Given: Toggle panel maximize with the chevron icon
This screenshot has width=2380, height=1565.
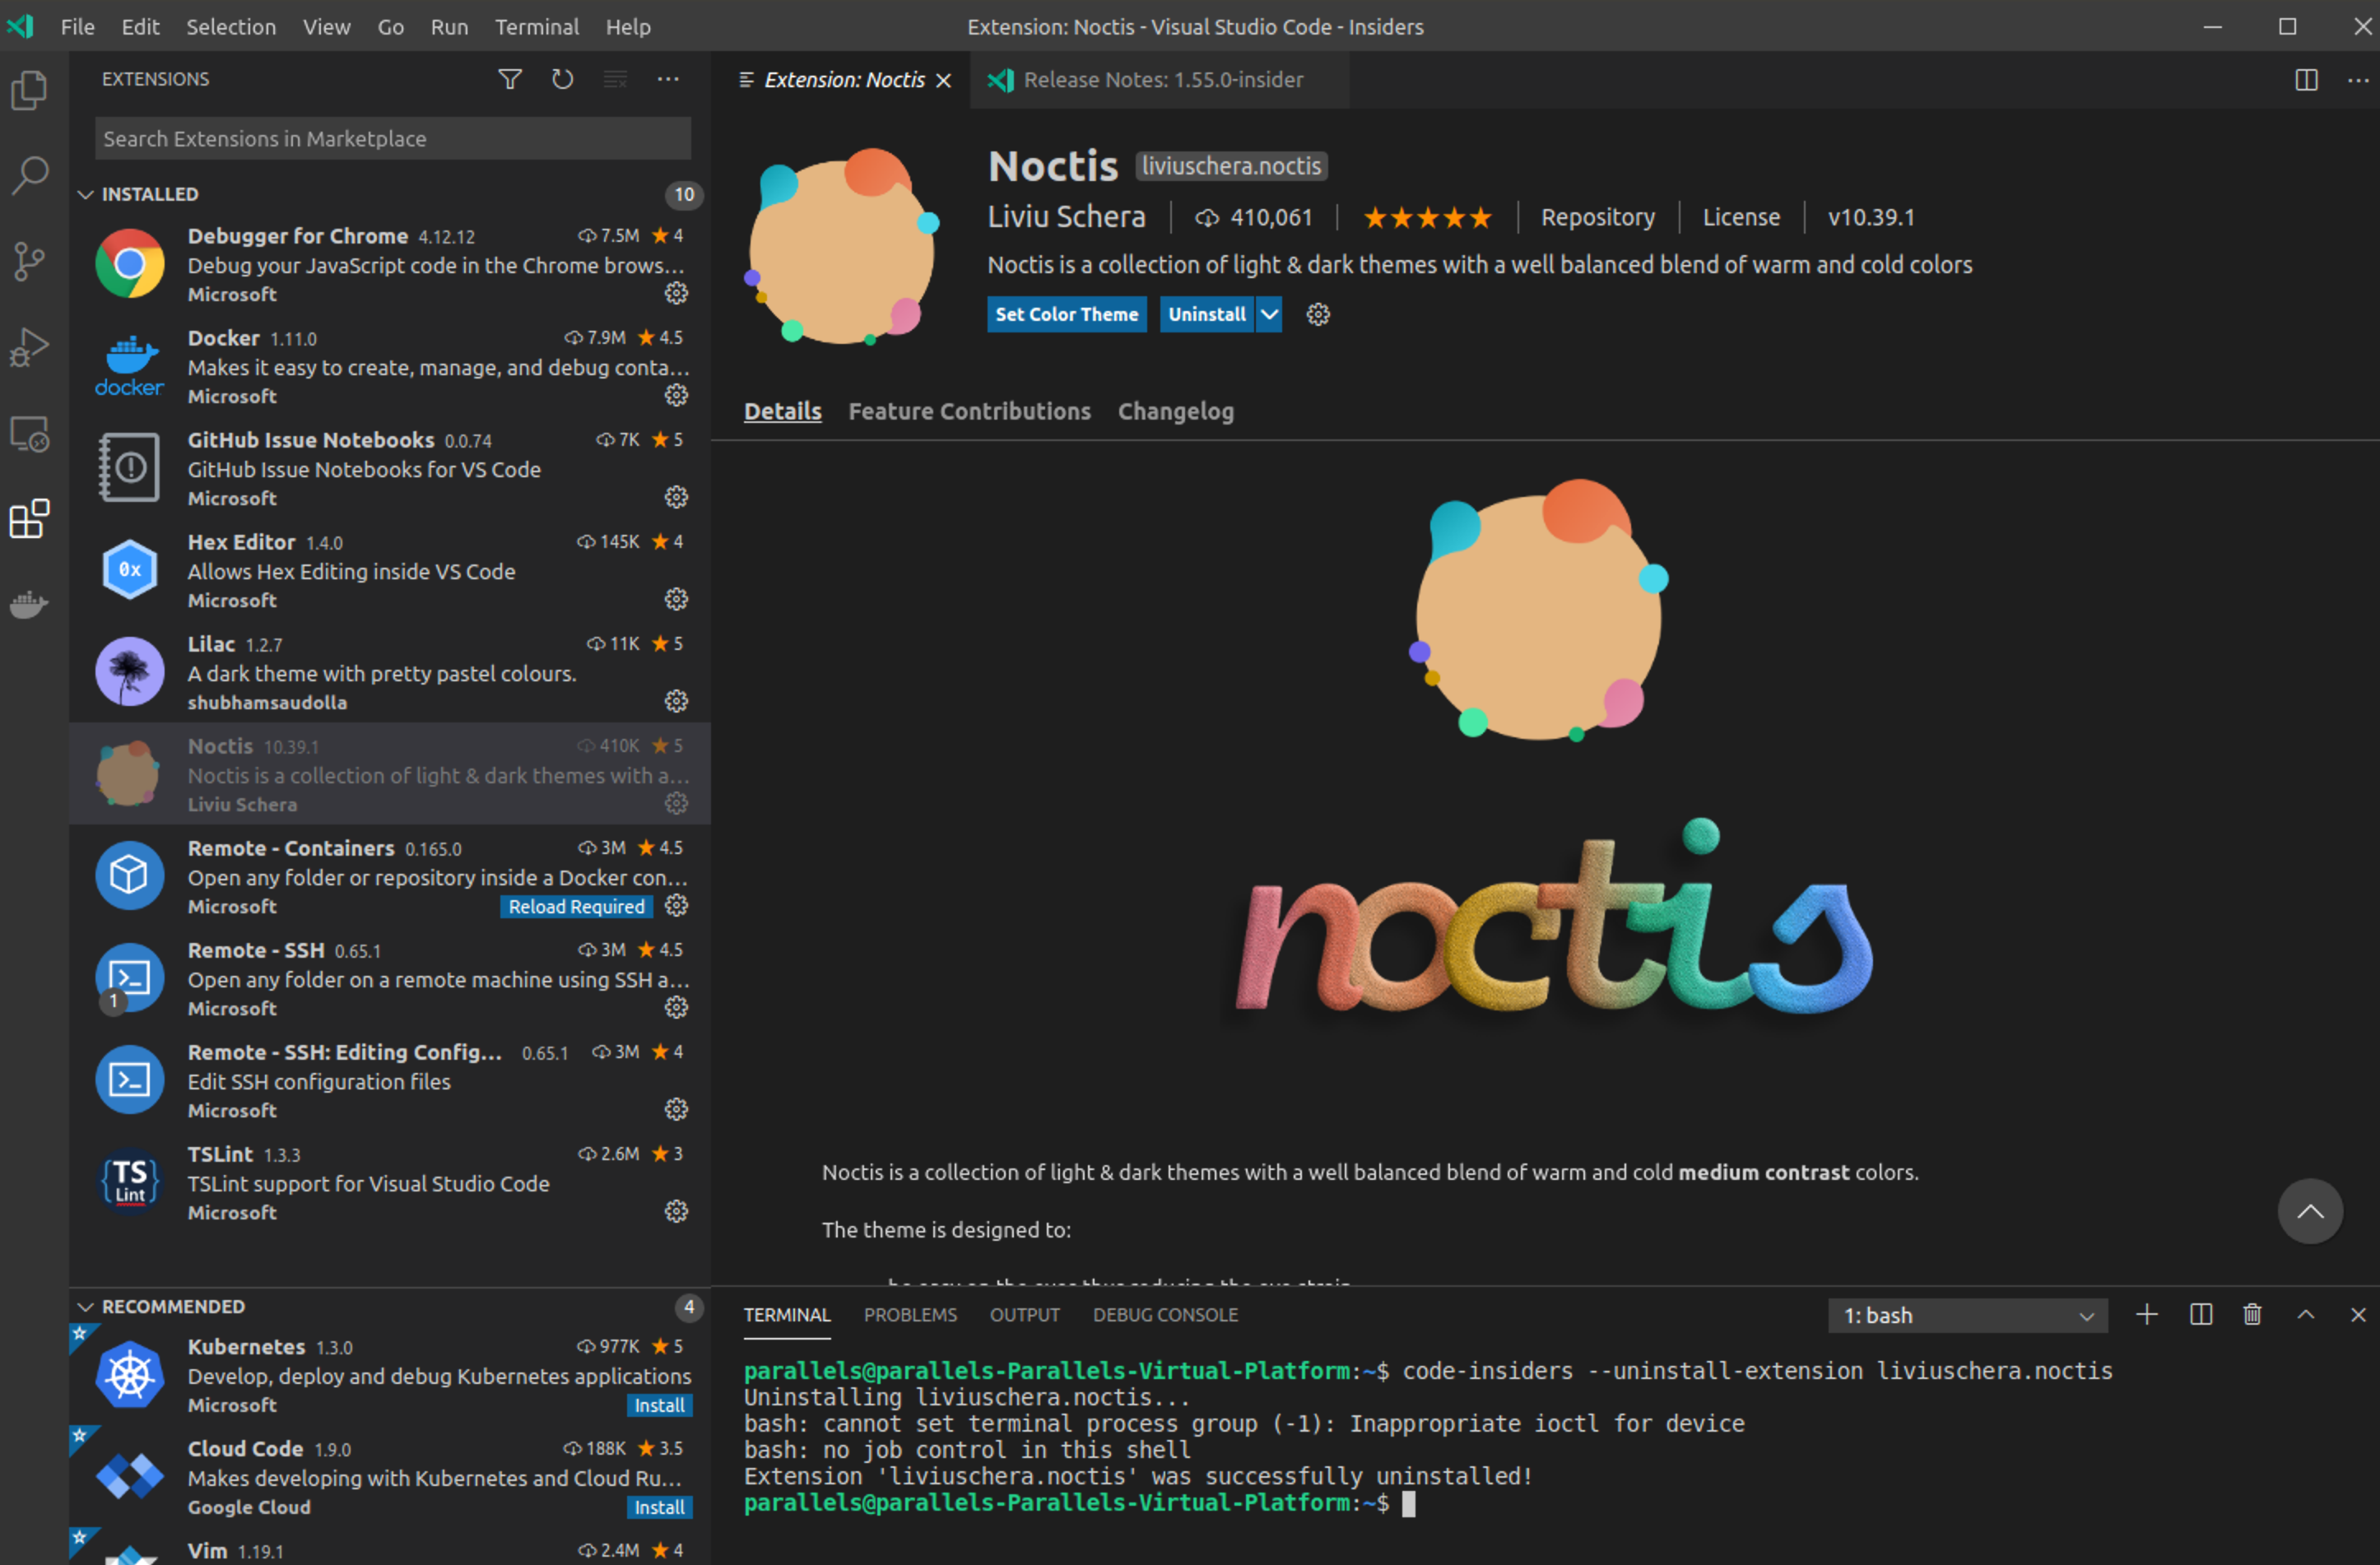Looking at the screenshot, I should click(x=2304, y=1314).
